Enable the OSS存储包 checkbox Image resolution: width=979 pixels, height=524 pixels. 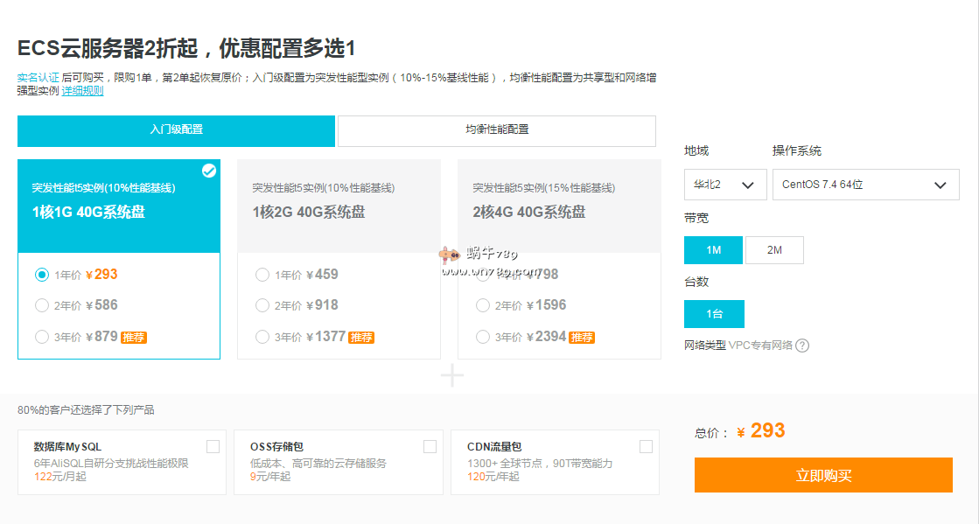(430, 446)
